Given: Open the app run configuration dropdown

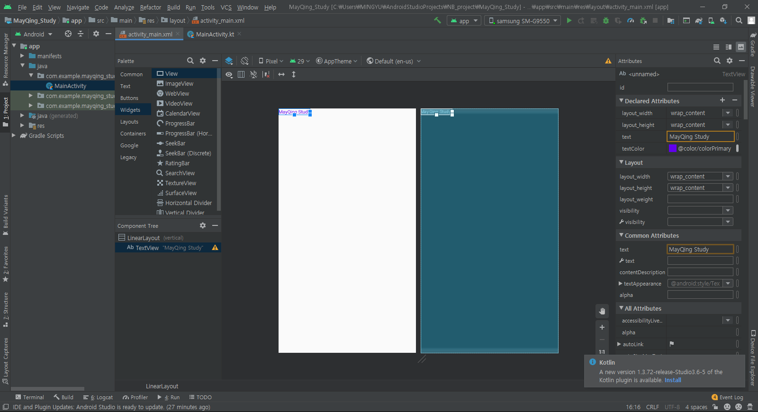Looking at the screenshot, I should pyautogui.click(x=464, y=21).
